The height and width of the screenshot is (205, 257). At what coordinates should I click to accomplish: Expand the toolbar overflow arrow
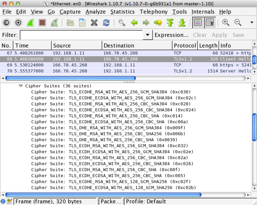pos(252,23)
